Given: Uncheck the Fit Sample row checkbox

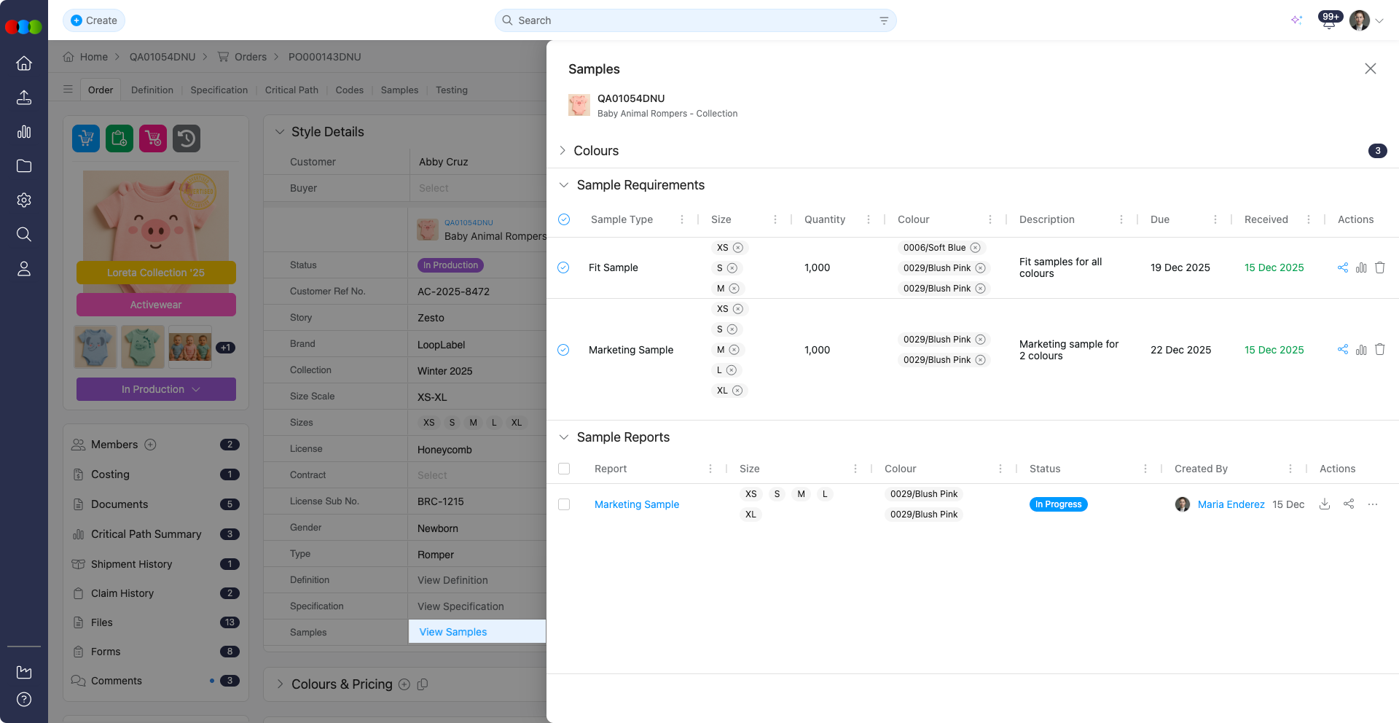Looking at the screenshot, I should pyautogui.click(x=563, y=267).
